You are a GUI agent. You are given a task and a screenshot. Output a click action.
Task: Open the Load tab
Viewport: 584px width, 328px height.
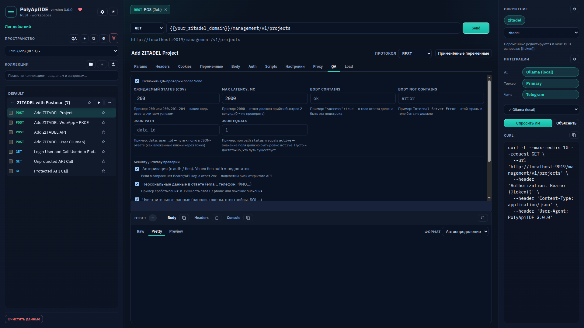click(x=349, y=67)
